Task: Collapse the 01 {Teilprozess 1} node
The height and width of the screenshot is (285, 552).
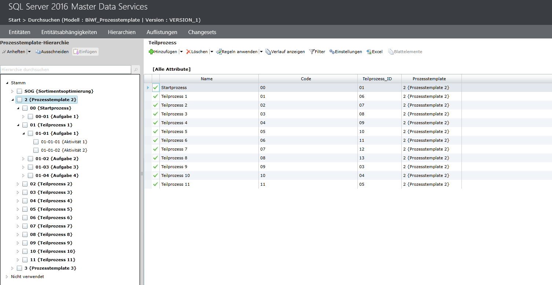Action: pyautogui.click(x=18, y=125)
